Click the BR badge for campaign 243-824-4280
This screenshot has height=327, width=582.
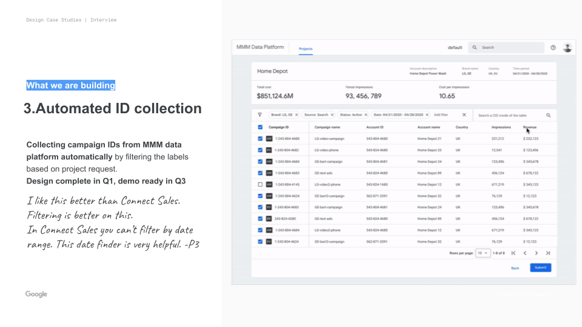(x=269, y=219)
